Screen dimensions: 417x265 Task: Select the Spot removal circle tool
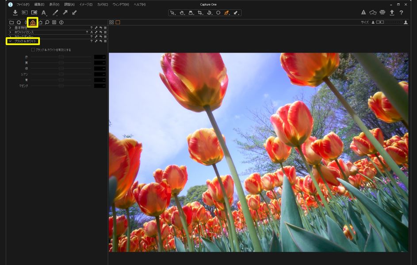pyautogui.click(x=218, y=13)
